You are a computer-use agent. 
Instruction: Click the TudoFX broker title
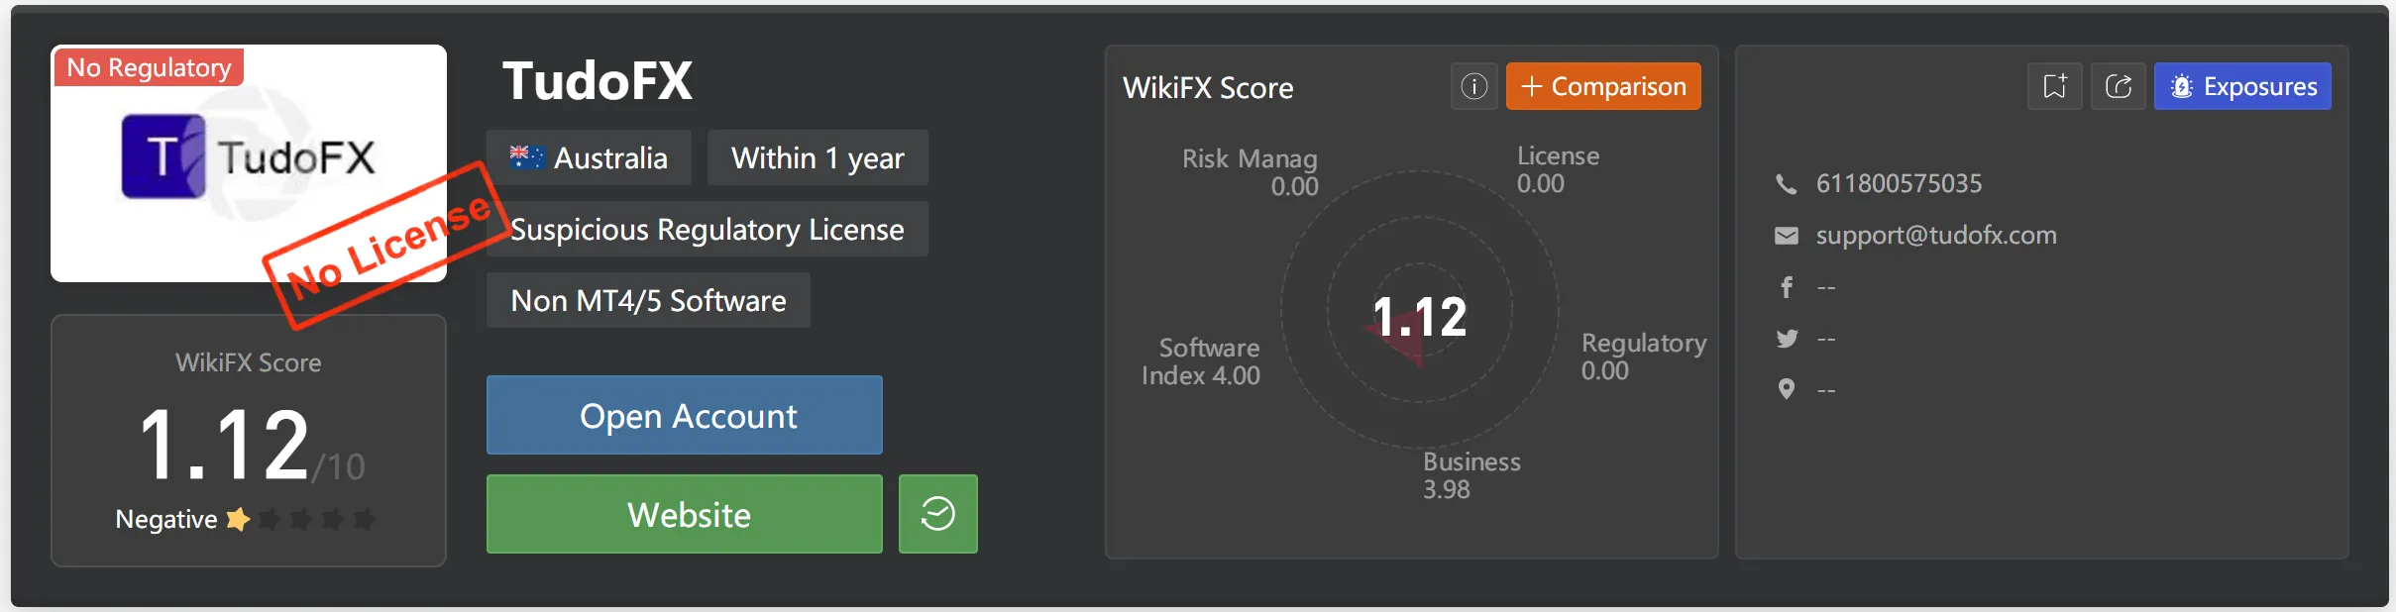click(598, 80)
